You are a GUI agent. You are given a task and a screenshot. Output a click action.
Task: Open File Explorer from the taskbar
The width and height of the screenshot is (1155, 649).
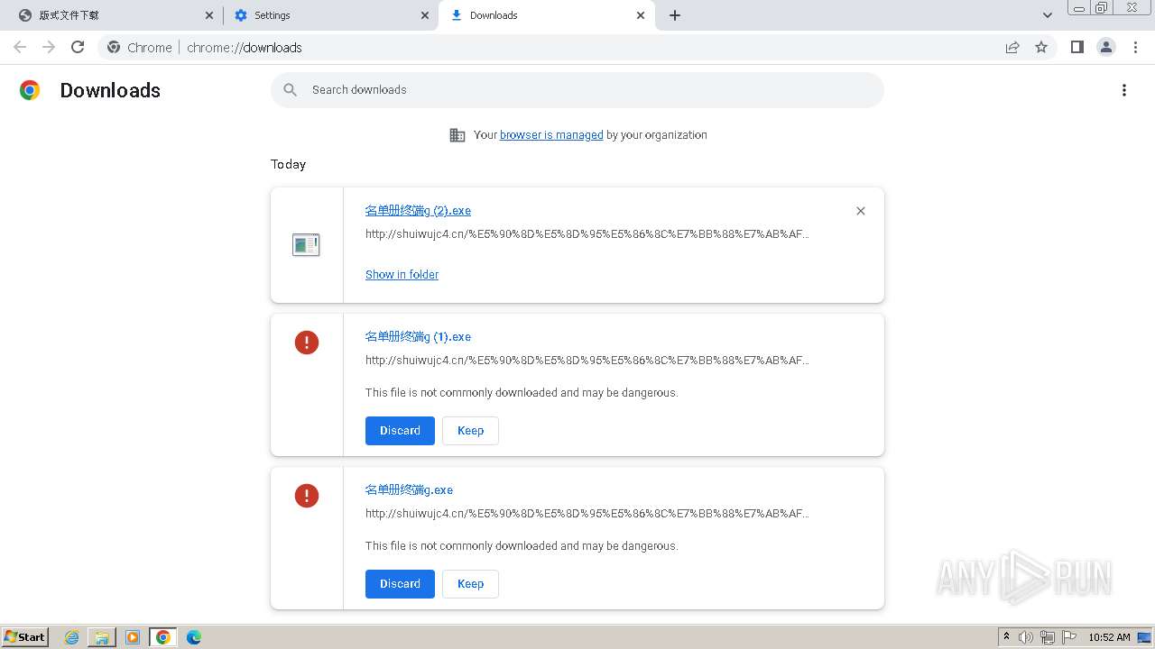tap(102, 637)
